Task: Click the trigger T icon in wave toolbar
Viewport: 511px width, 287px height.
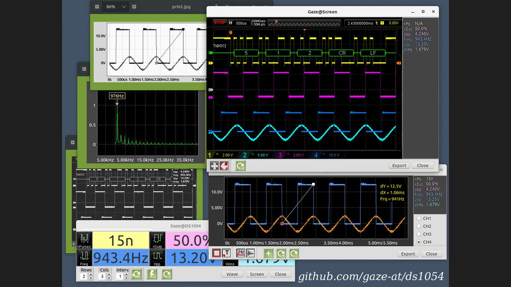Action: coord(226,253)
